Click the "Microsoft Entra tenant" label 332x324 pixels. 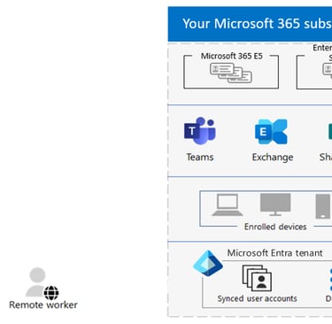pos(274,253)
